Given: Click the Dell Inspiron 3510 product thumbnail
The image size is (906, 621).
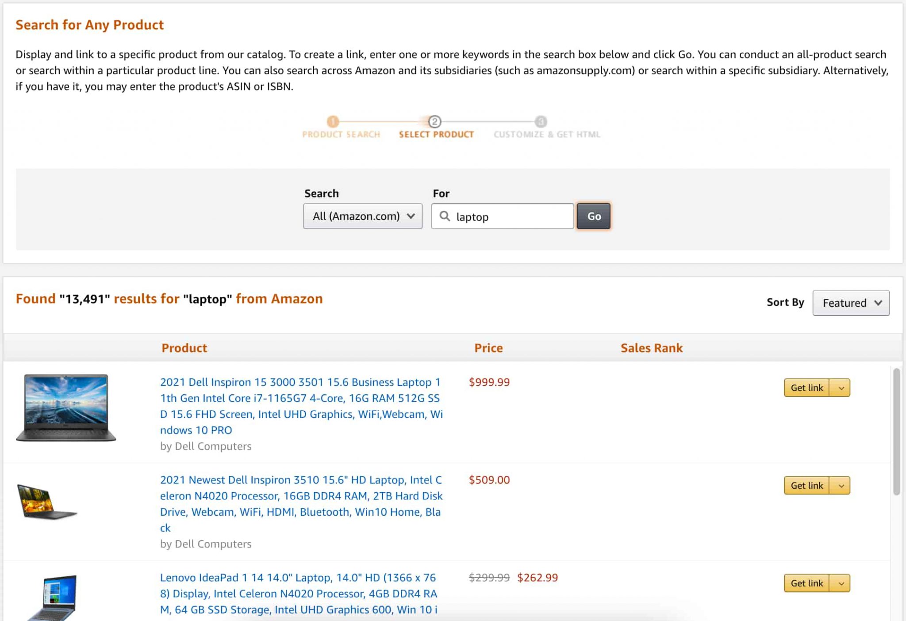Looking at the screenshot, I should coord(47,501).
